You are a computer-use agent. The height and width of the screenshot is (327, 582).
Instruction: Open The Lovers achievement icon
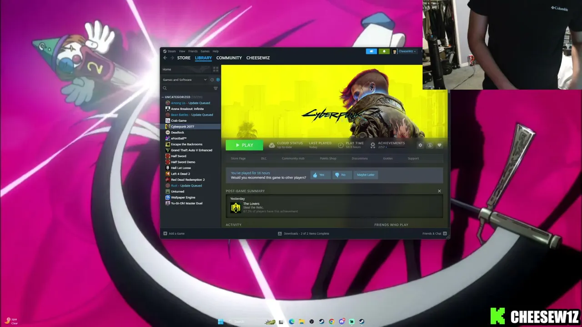[236, 208]
